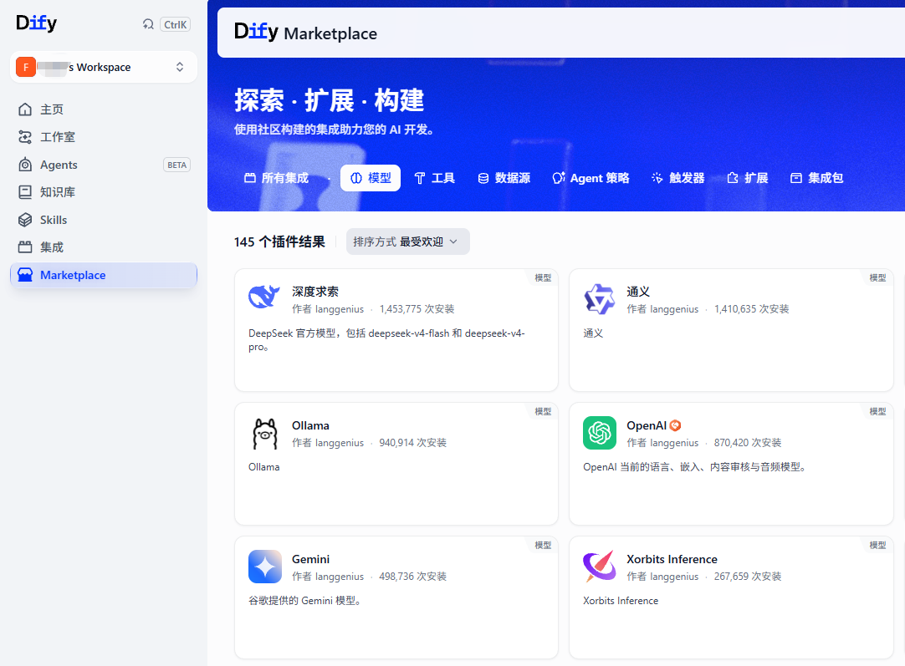
Task: Click the 探索 · 扩展 · 构建 headline
Action: (329, 100)
